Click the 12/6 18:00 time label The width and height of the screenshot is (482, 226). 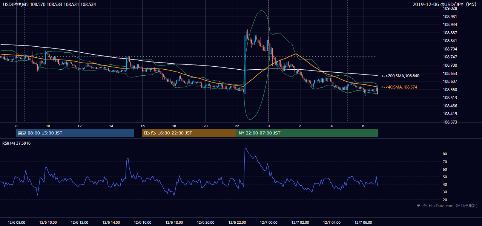tap(174, 222)
